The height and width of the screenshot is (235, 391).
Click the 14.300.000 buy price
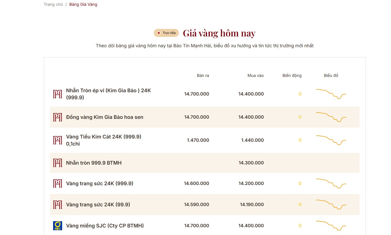pos(251,163)
